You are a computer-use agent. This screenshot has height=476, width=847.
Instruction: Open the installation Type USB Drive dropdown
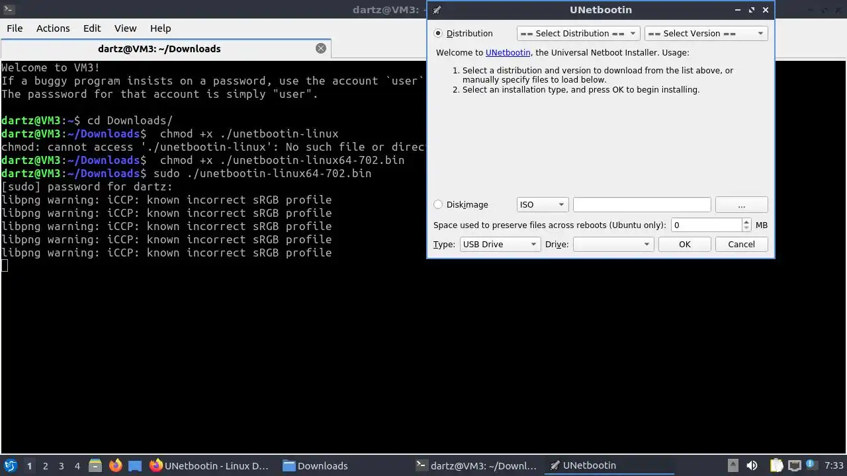[500, 244]
